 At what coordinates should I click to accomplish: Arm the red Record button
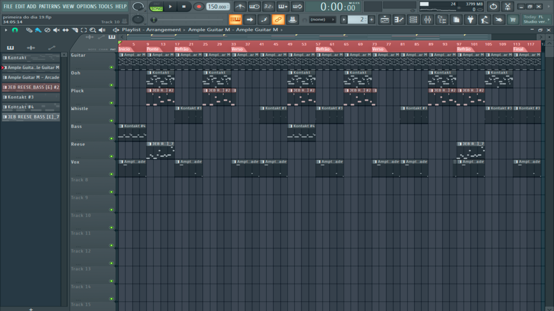(198, 7)
